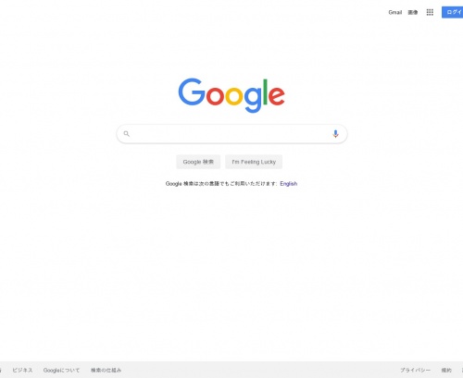Click the empty gray footer bar area
The width and height of the screenshot is (463, 378).
259,370
